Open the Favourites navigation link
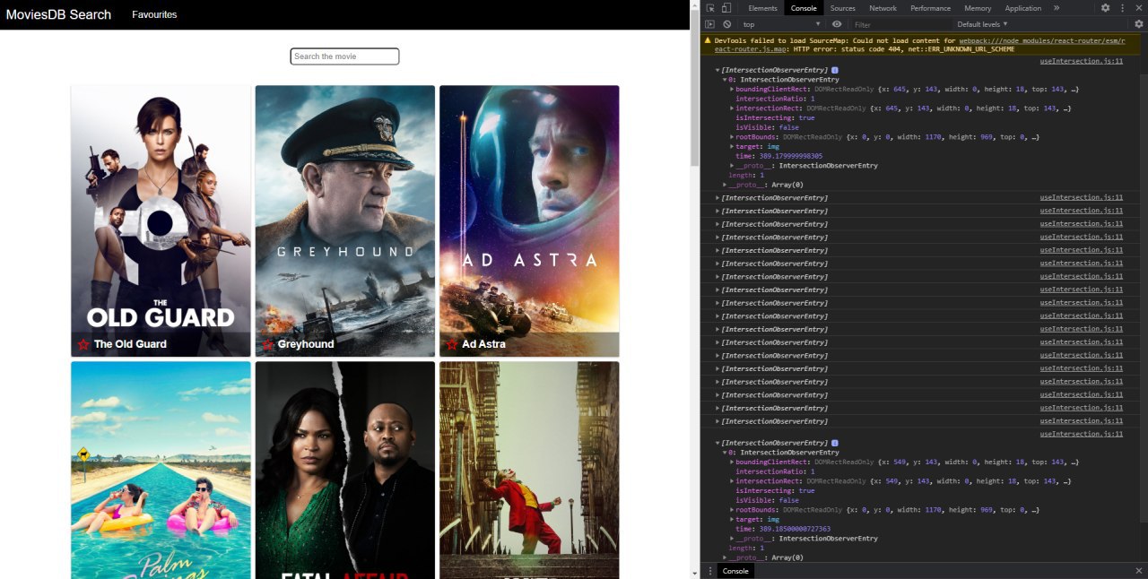Screen dimensions: 1148x579 [154, 15]
